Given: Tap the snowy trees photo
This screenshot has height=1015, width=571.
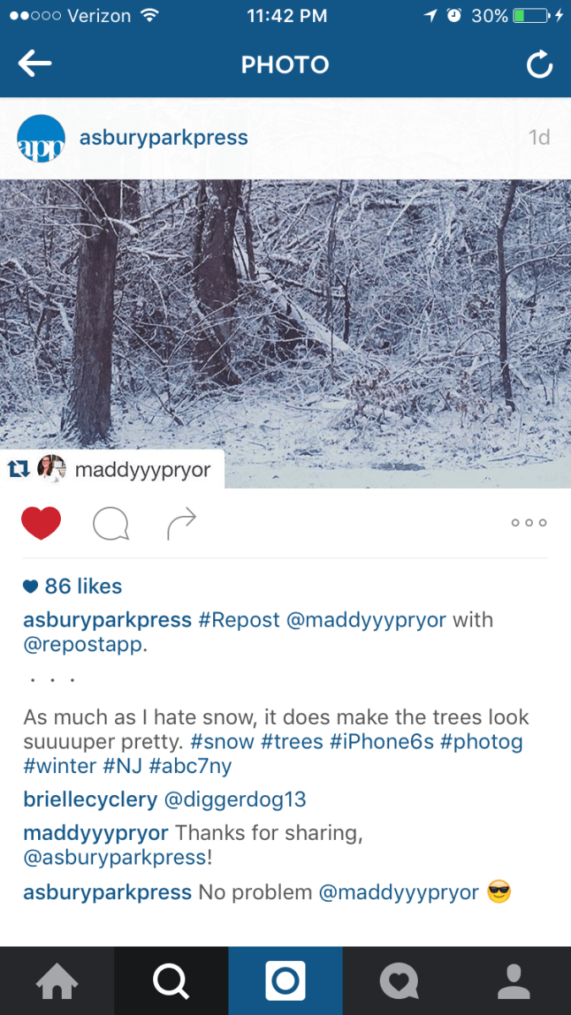Looking at the screenshot, I should tap(285, 321).
